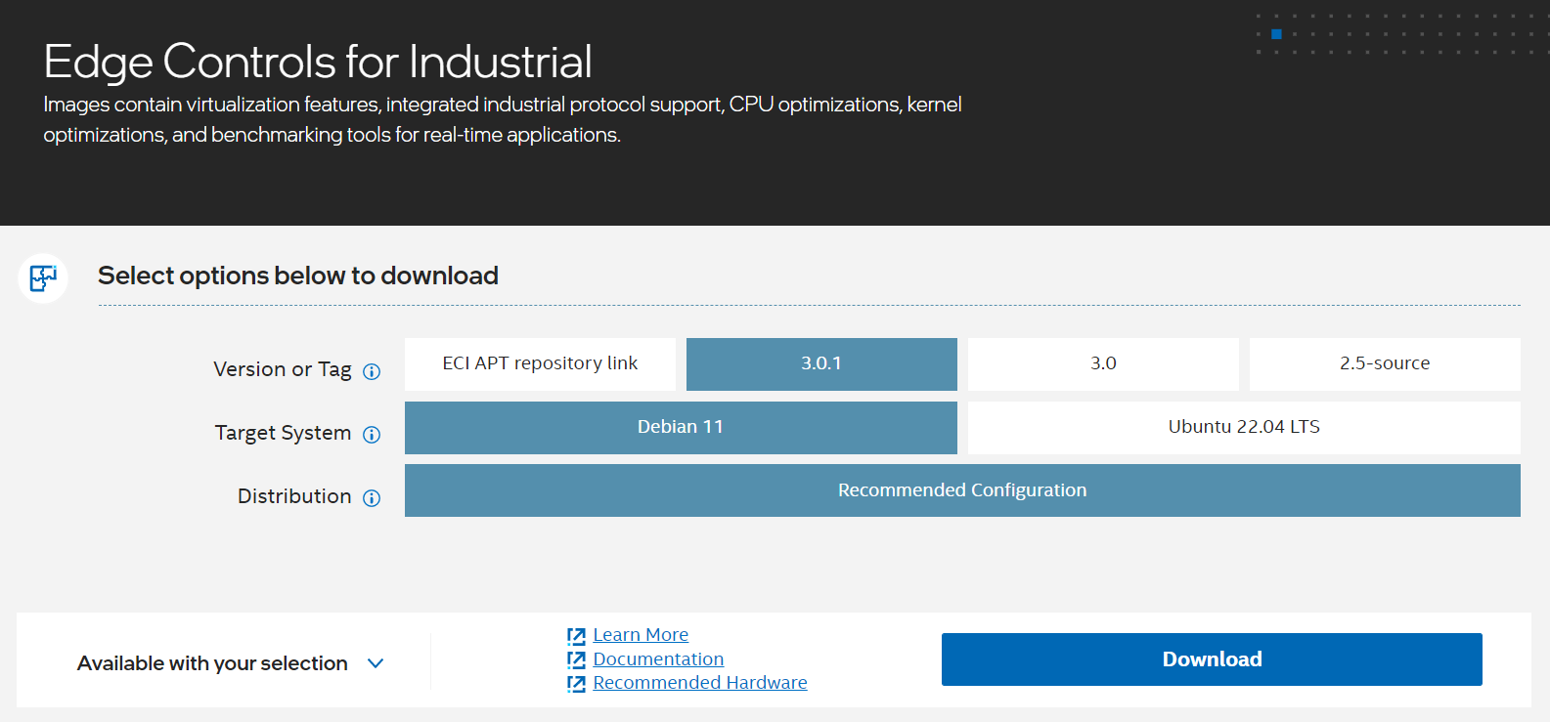Image resolution: width=1550 pixels, height=722 pixels.
Task: Click the info icon beside Distribution
Action: point(372,498)
